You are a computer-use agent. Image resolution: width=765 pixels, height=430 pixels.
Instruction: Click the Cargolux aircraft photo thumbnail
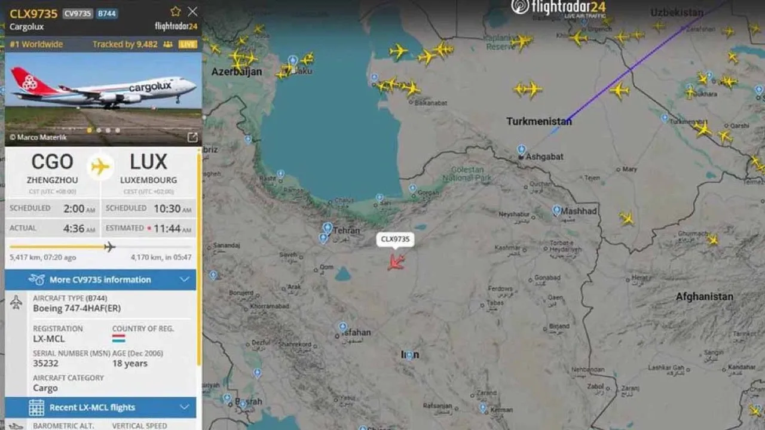tap(103, 99)
